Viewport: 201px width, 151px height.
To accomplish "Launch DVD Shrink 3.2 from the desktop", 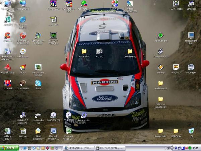I will (x=160, y=51).
